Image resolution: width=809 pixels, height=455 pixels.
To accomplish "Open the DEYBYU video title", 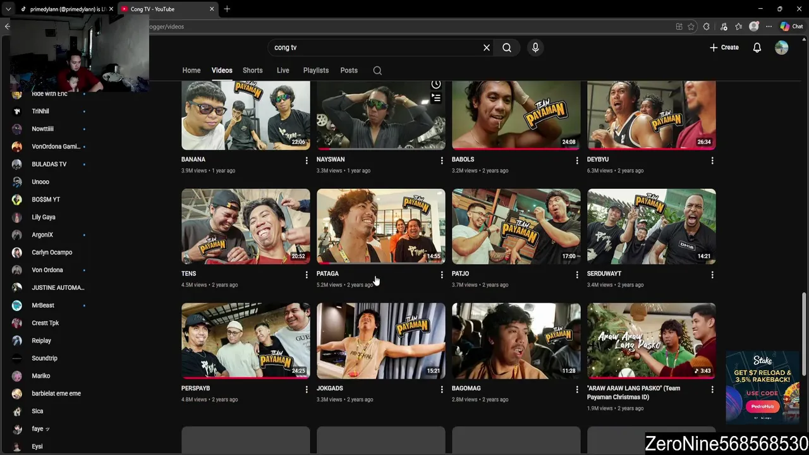I will coord(598,159).
